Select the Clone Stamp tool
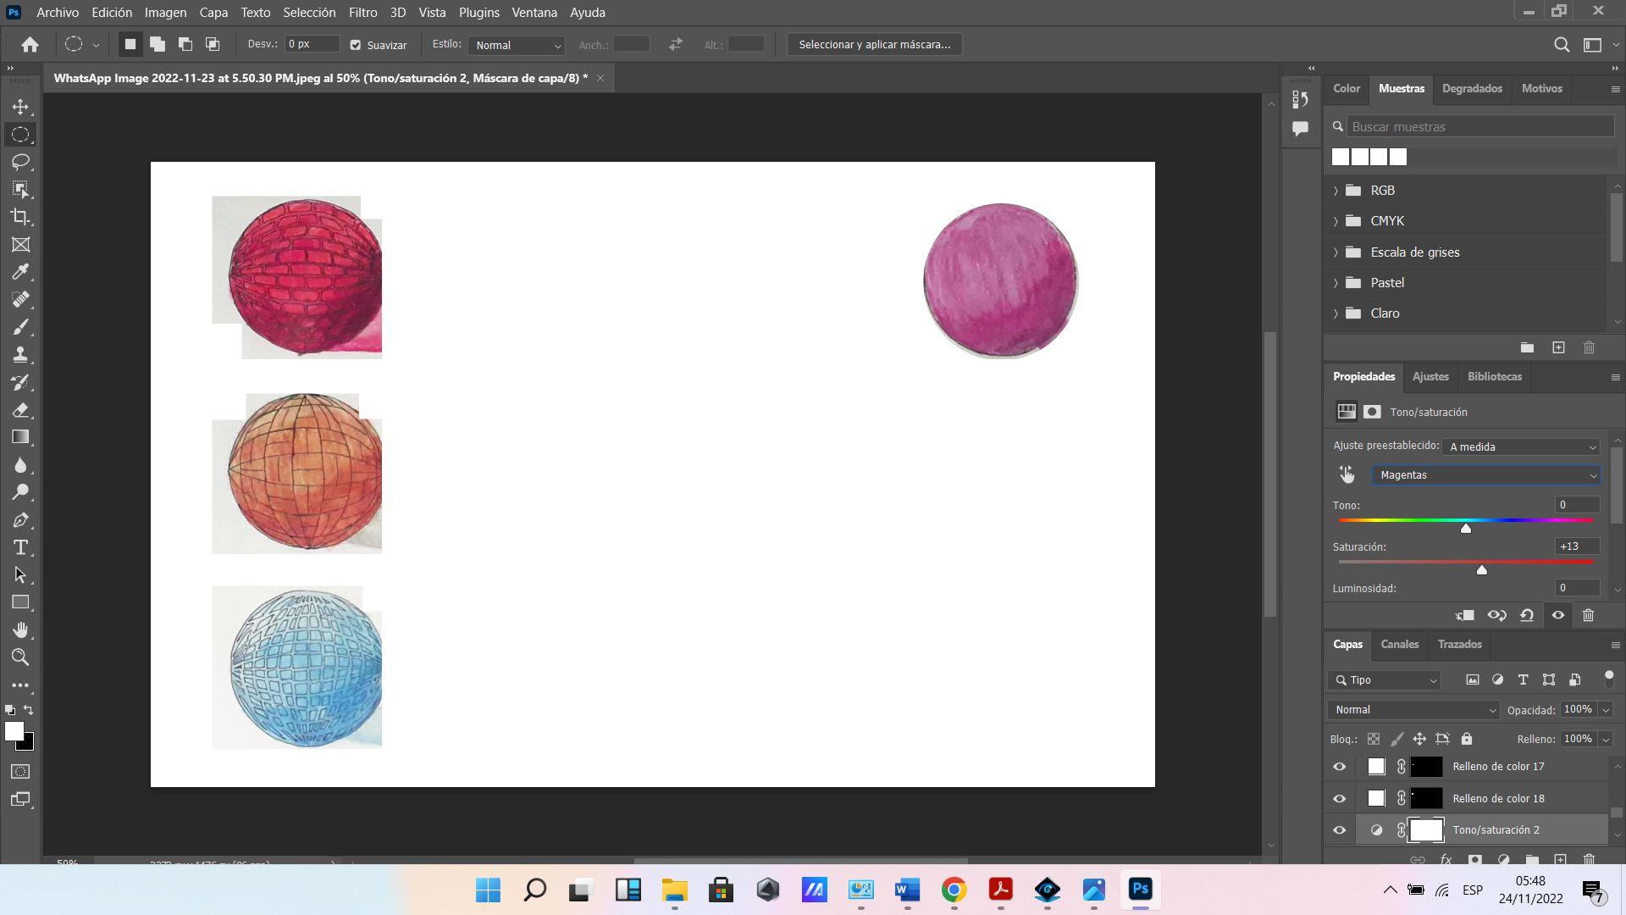Image resolution: width=1626 pixels, height=915 pixels. 20,354
